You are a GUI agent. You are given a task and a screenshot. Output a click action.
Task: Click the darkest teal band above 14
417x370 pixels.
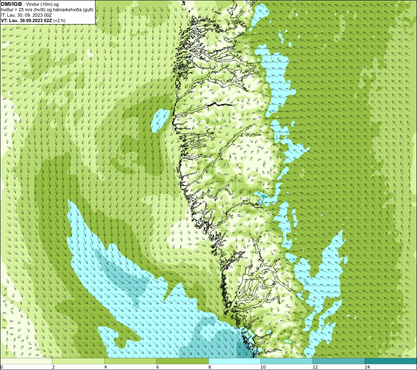(391, 361)
